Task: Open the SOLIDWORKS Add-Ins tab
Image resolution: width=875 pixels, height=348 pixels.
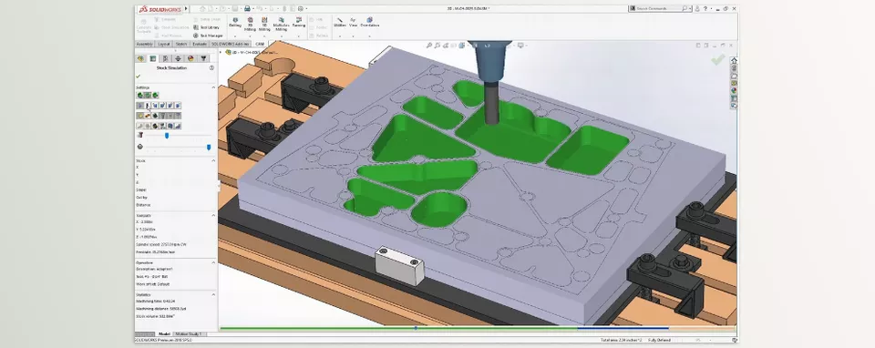Action: click(x=230, y=44)
